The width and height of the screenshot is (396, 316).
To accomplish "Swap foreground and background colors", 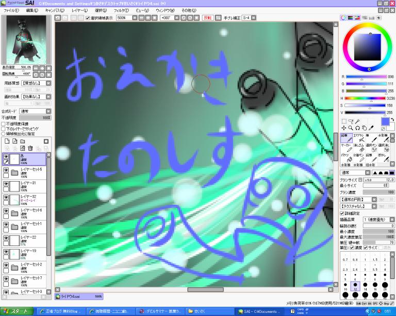I will pyautogui.click(x=392, y=120).
